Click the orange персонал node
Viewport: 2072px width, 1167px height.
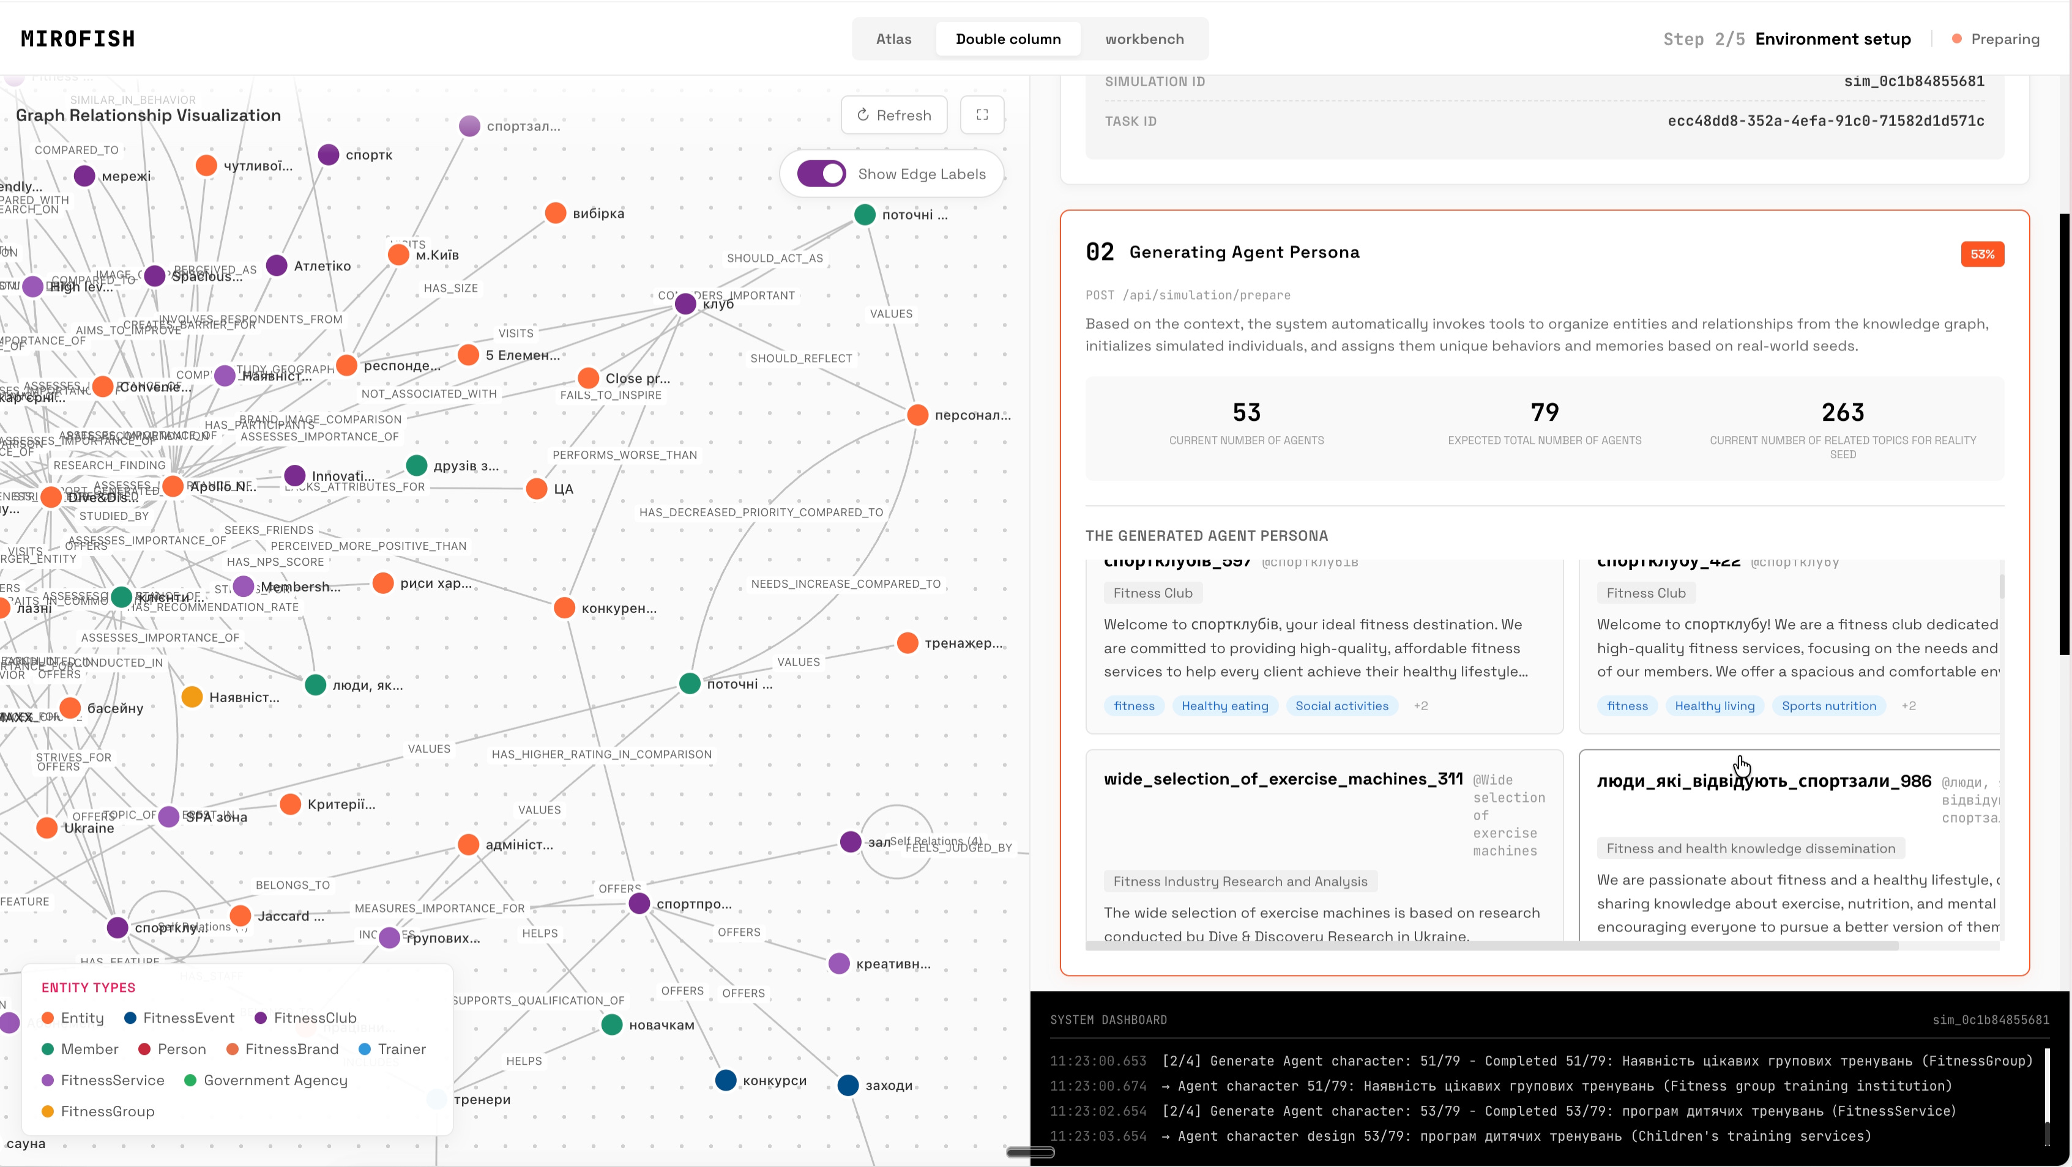(918, 415)
